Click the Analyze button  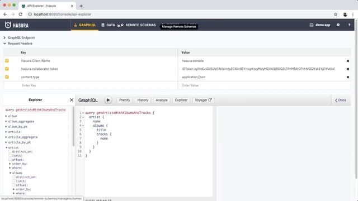pyautogui.click(x=162, y=100)
